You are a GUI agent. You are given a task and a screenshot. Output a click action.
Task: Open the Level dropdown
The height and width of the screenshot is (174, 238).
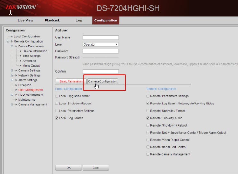pos(100,44)
